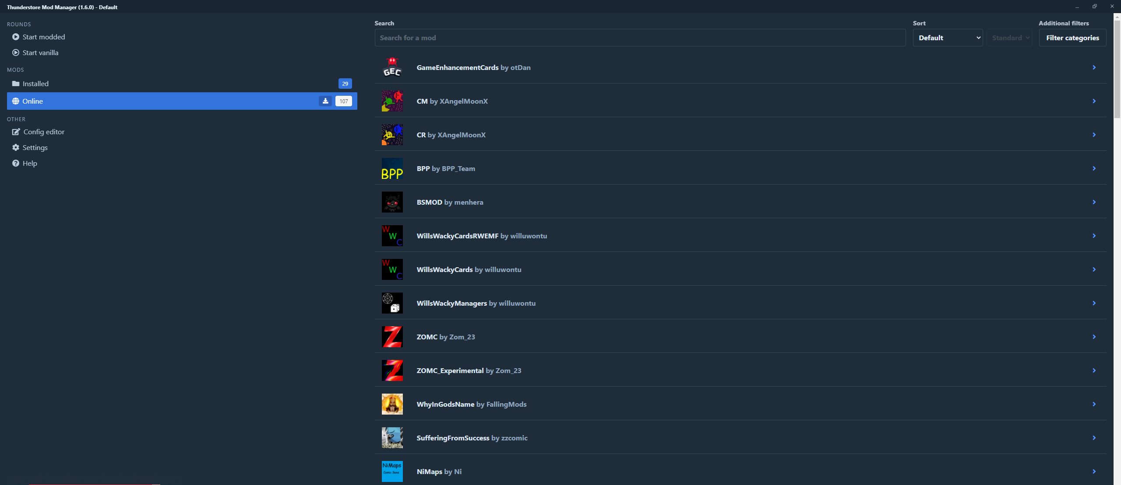This screenshot has width=1121, height=485.
Task: Expand the GameEnhancementCards mod chevron
Action: [x=1094, y=67]
